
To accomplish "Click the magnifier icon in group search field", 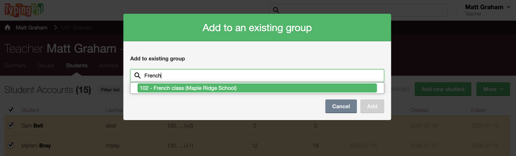I will point(137,76).
